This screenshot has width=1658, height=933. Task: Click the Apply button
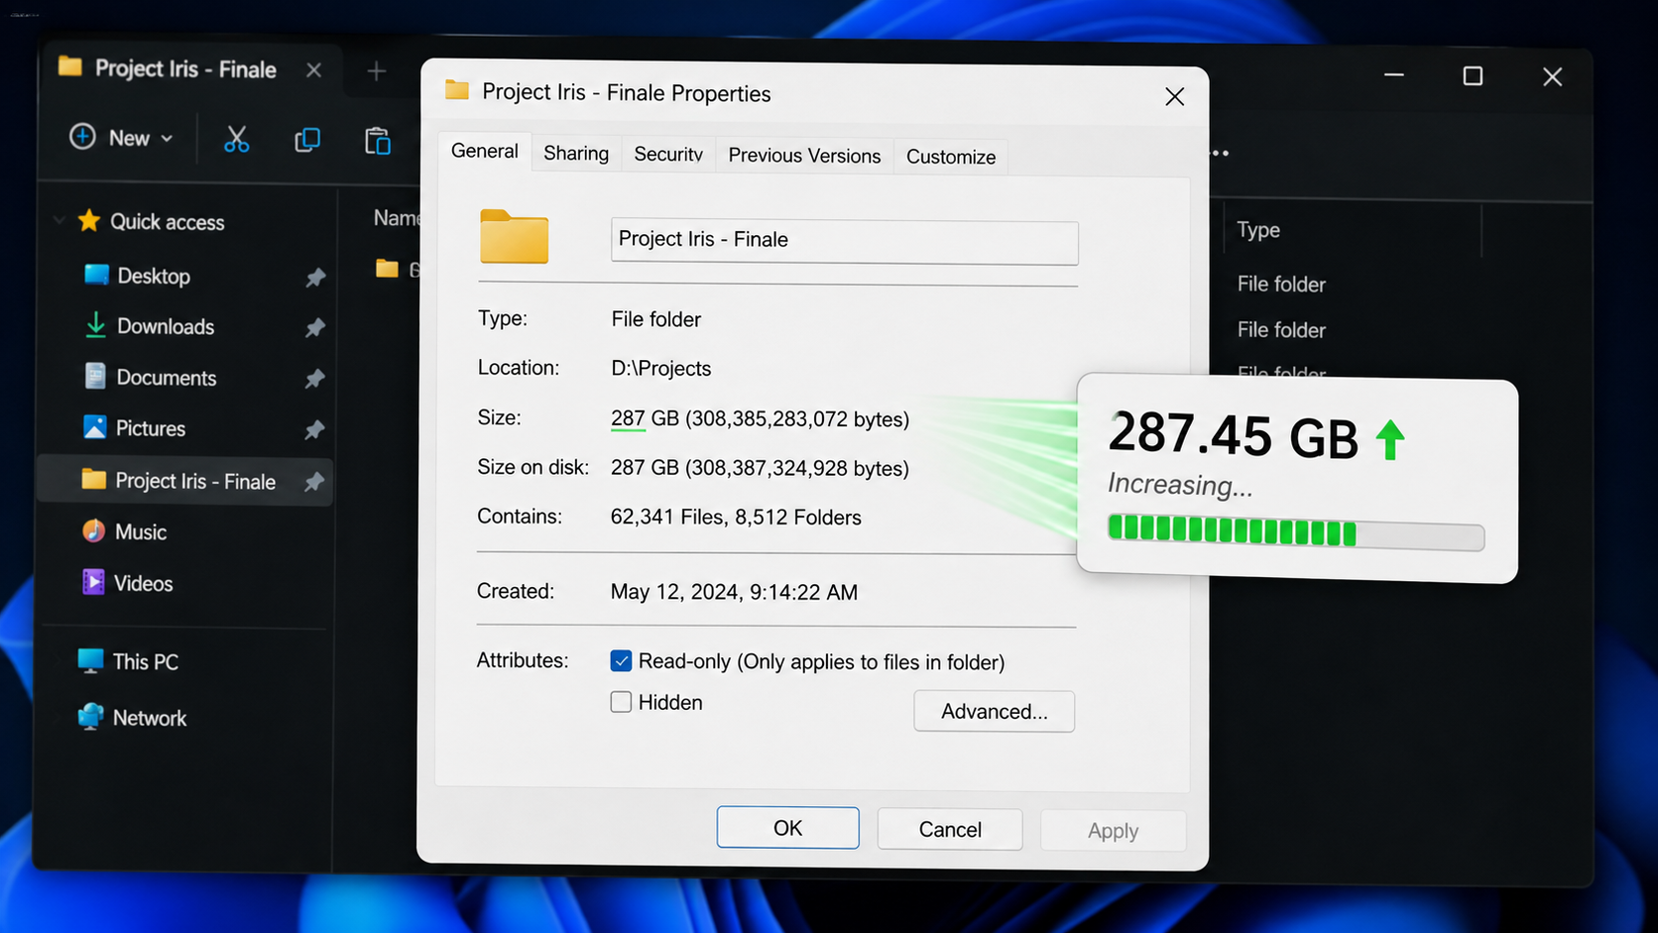click(x=1113, y=831)
